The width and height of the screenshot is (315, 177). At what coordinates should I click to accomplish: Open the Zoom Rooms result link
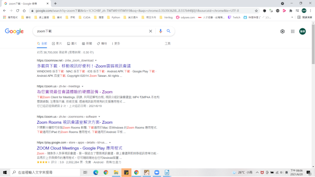pos(74,122)
